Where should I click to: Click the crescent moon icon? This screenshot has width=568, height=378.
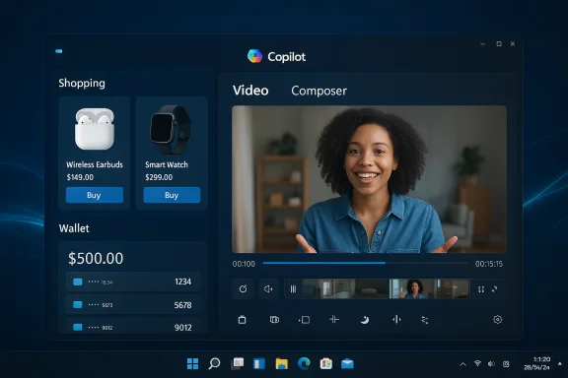tap(365, 319)
